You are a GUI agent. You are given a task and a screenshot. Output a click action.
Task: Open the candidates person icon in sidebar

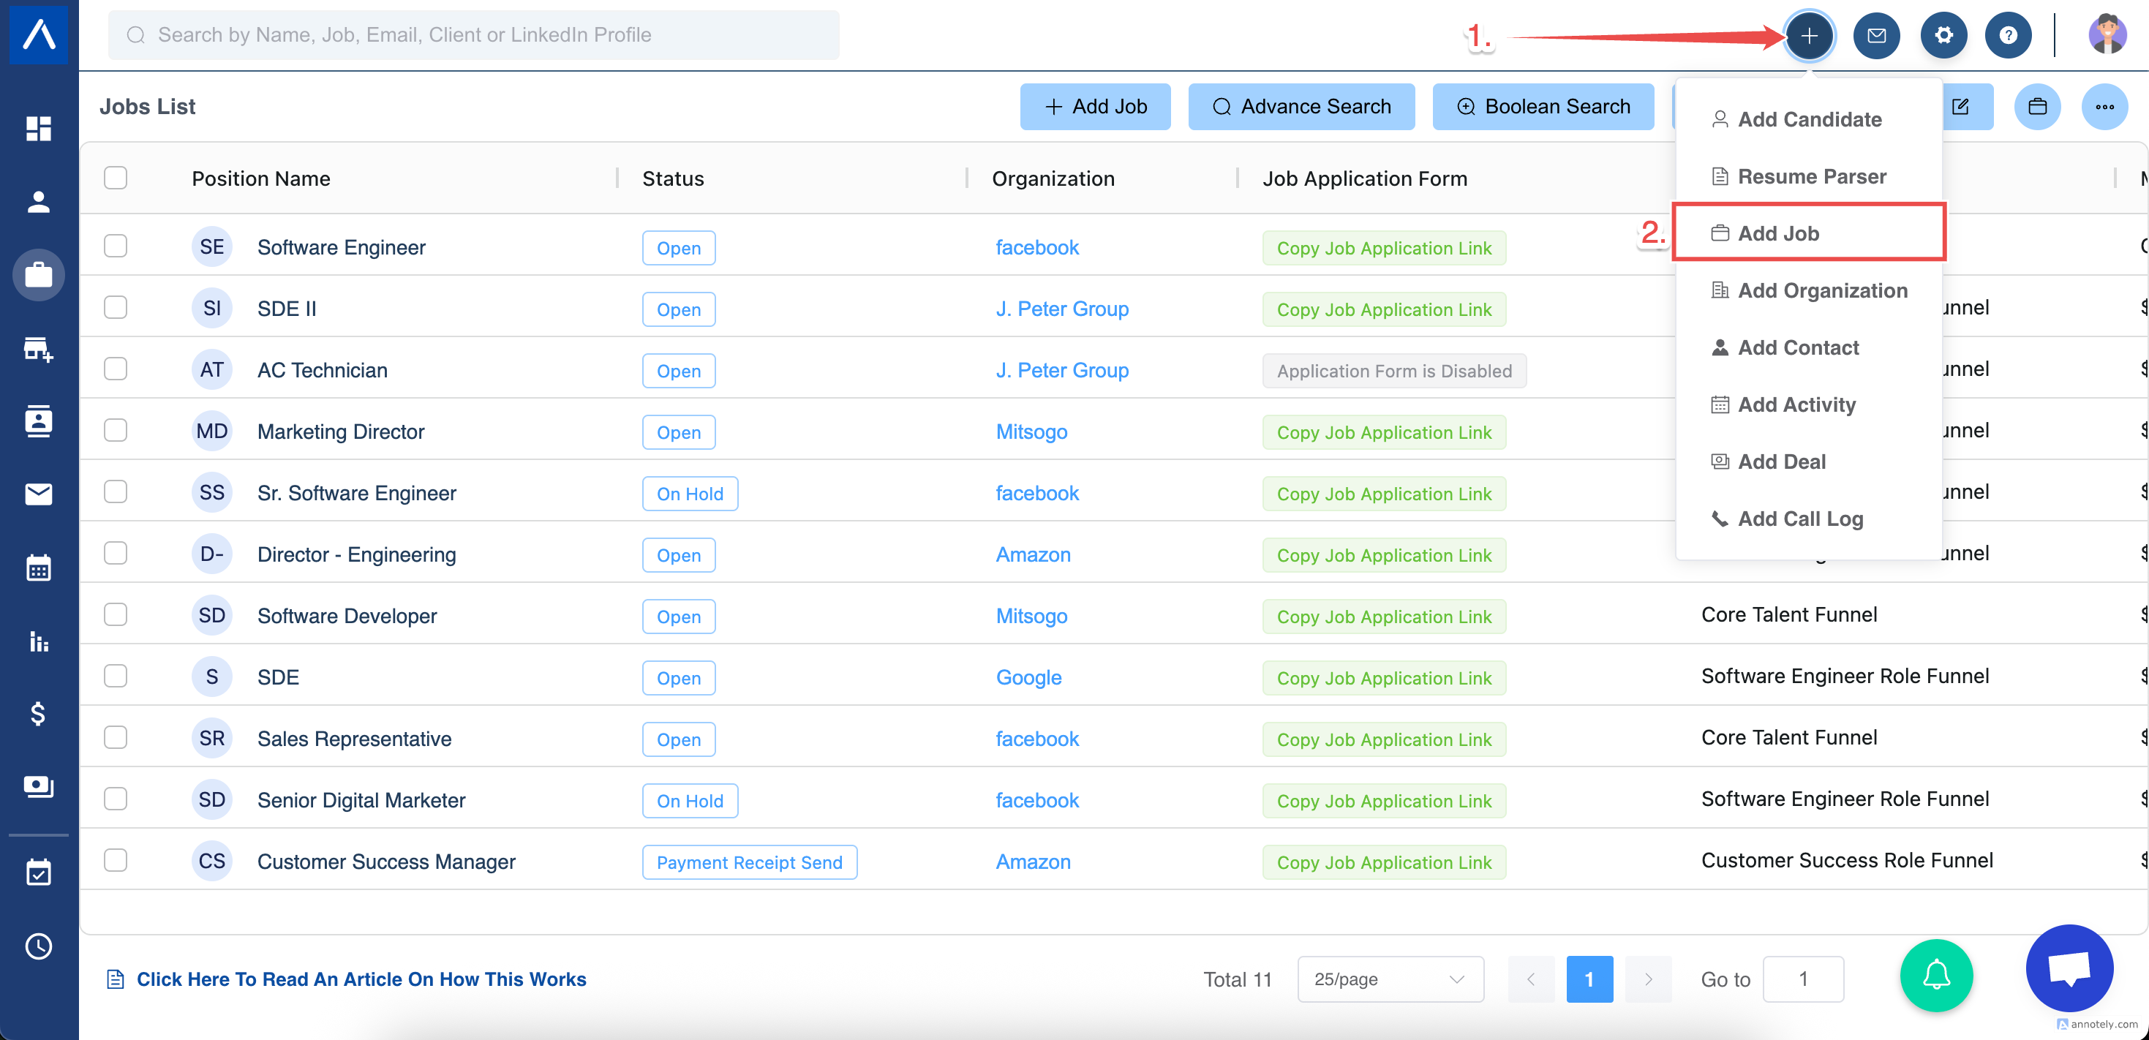pos(38,202)
